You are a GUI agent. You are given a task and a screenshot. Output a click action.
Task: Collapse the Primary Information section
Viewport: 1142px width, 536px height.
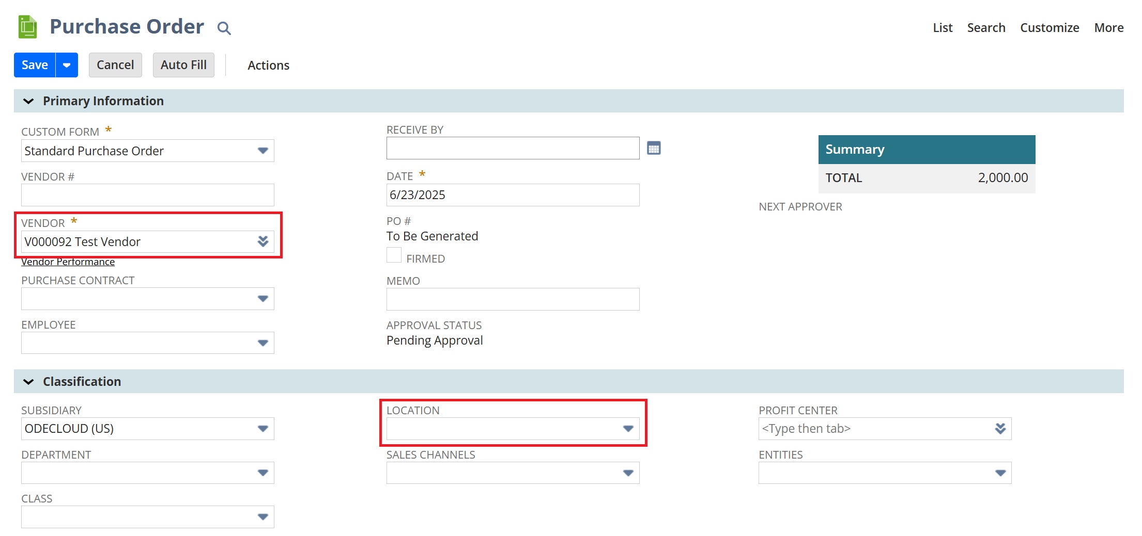click(29, 101)
